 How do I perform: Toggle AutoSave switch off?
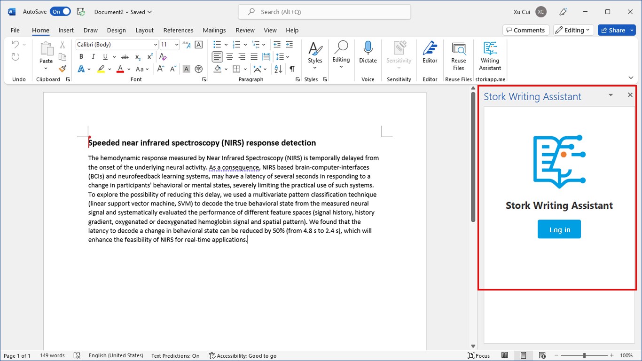click(x=61, y=12)
